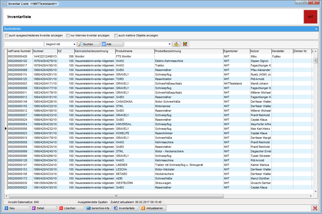This screenshot has width=322, height=214.
Task: Click the 'Ausgeblendete Spalten' status entry
Action: click(93, 202)
